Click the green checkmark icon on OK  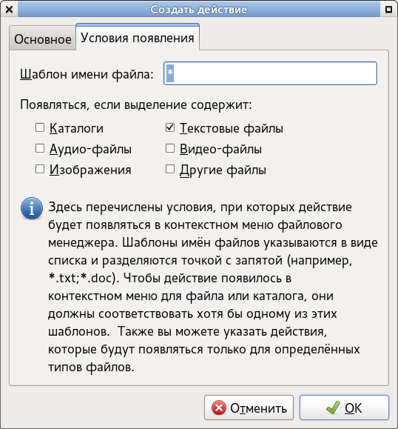coord(333,408)
